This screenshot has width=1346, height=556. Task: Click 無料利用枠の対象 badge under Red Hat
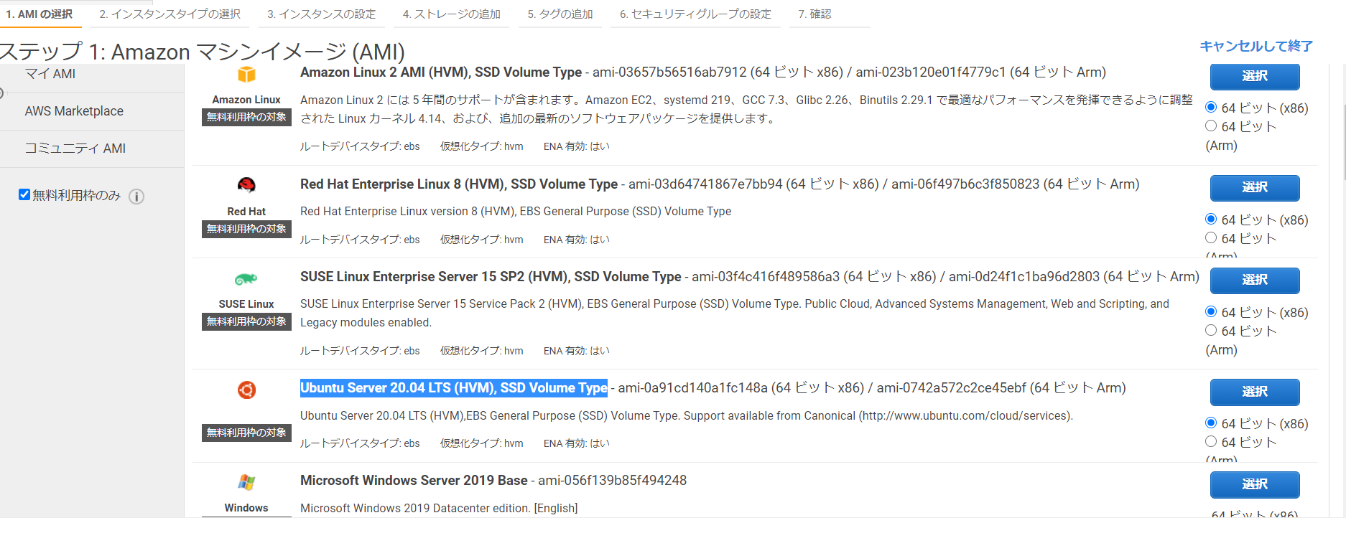(246, 229)
